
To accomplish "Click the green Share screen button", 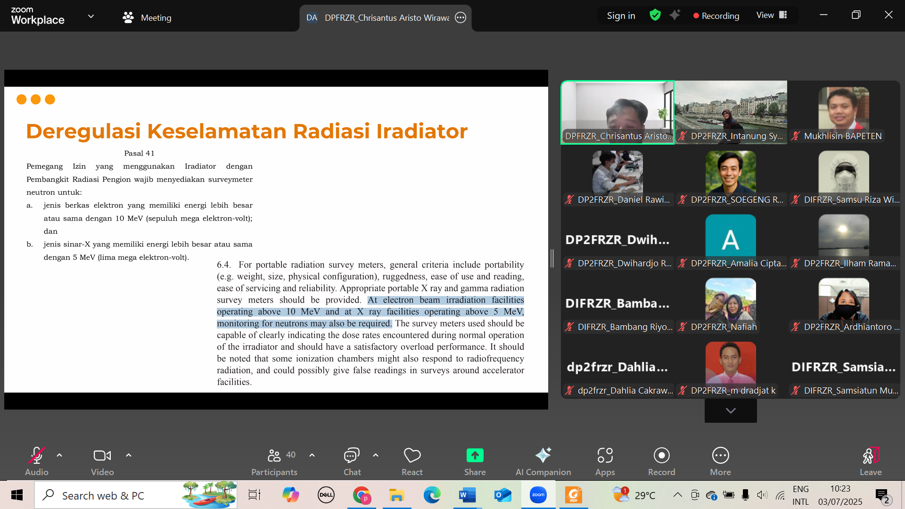I will coord(475,461).
